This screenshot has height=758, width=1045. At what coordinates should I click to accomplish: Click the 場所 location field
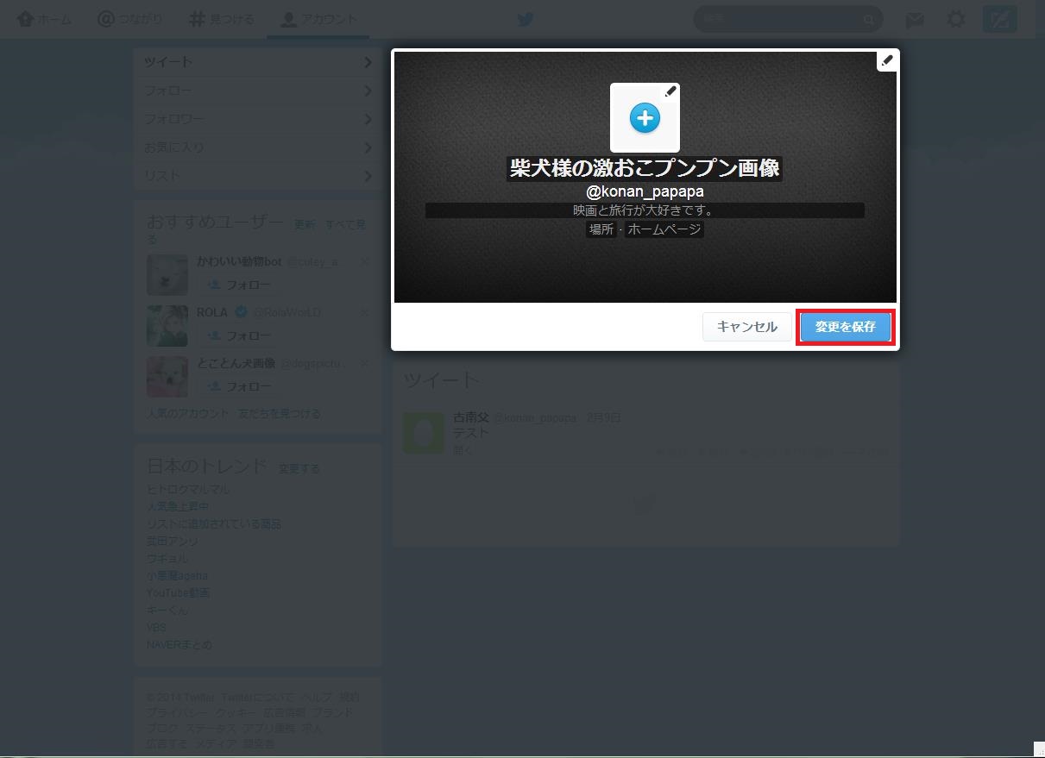click(601, 229)
